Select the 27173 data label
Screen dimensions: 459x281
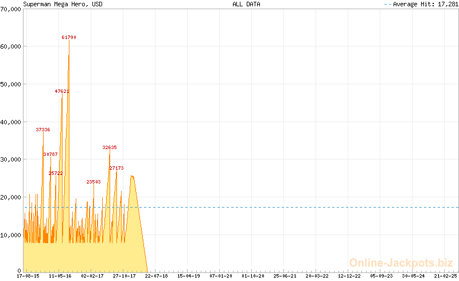tap(116, 168)
